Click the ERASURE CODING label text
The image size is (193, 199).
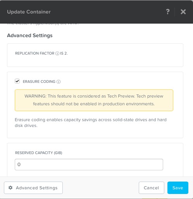[x=39, y=82]
